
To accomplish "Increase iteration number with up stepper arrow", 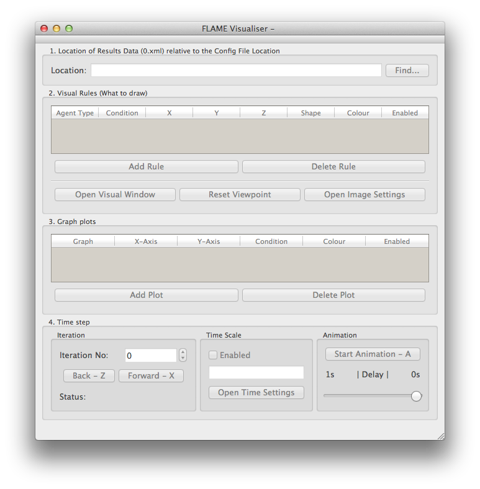I will point(183,352).
